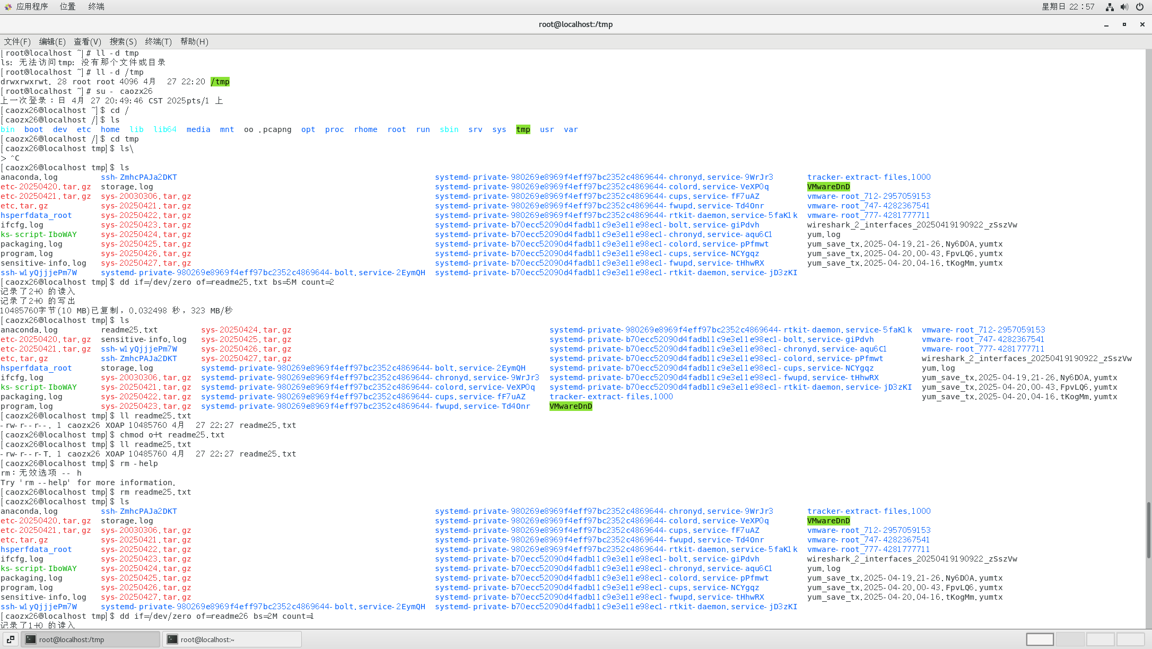Minimize the terminal window

1106,24
